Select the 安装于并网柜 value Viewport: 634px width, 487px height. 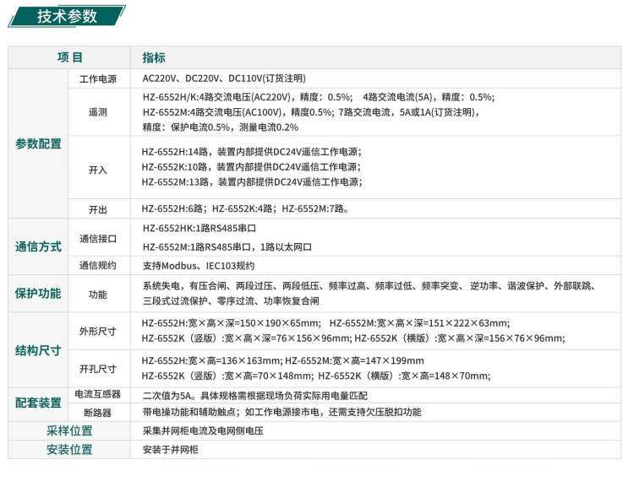coord(171,450)
